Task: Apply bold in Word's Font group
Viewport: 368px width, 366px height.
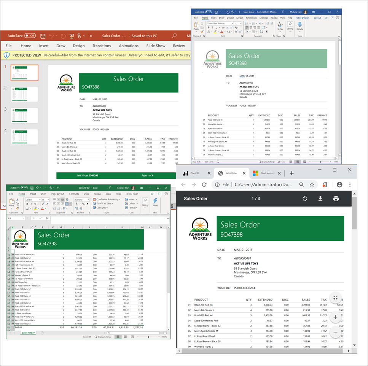Action: (x=209, y=27)
